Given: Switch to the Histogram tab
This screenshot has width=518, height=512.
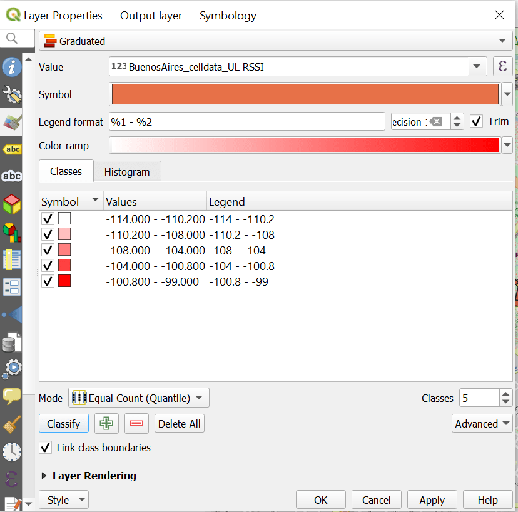Looking at the screenshot, I should click(127, 172).
